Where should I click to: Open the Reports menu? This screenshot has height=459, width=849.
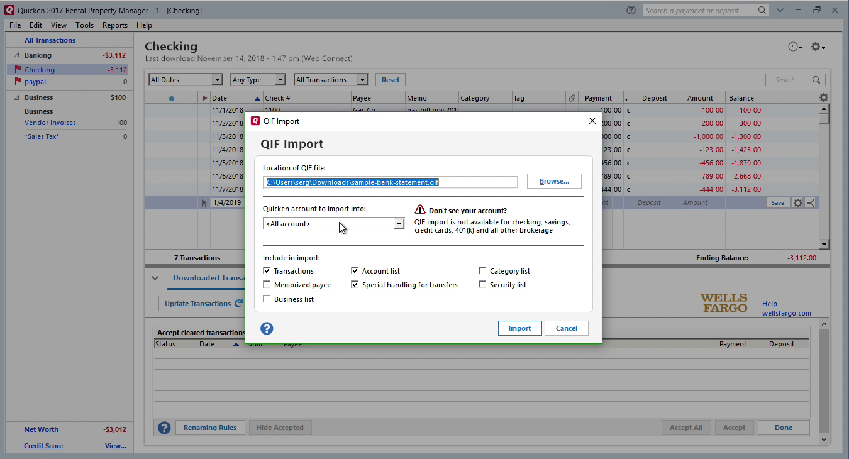point(115,25)
